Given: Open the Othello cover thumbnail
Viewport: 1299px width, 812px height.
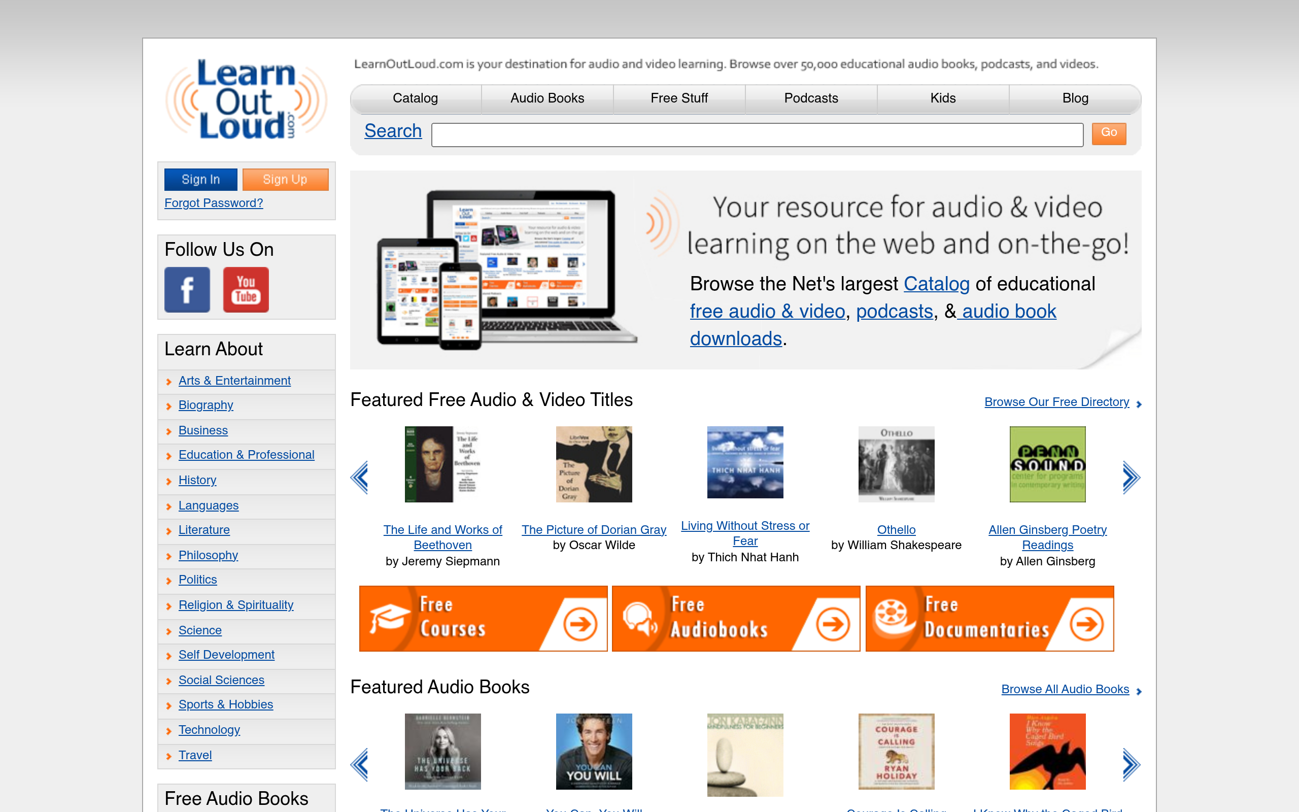Looking at the screenshot, I should click(x=896, y=464).
